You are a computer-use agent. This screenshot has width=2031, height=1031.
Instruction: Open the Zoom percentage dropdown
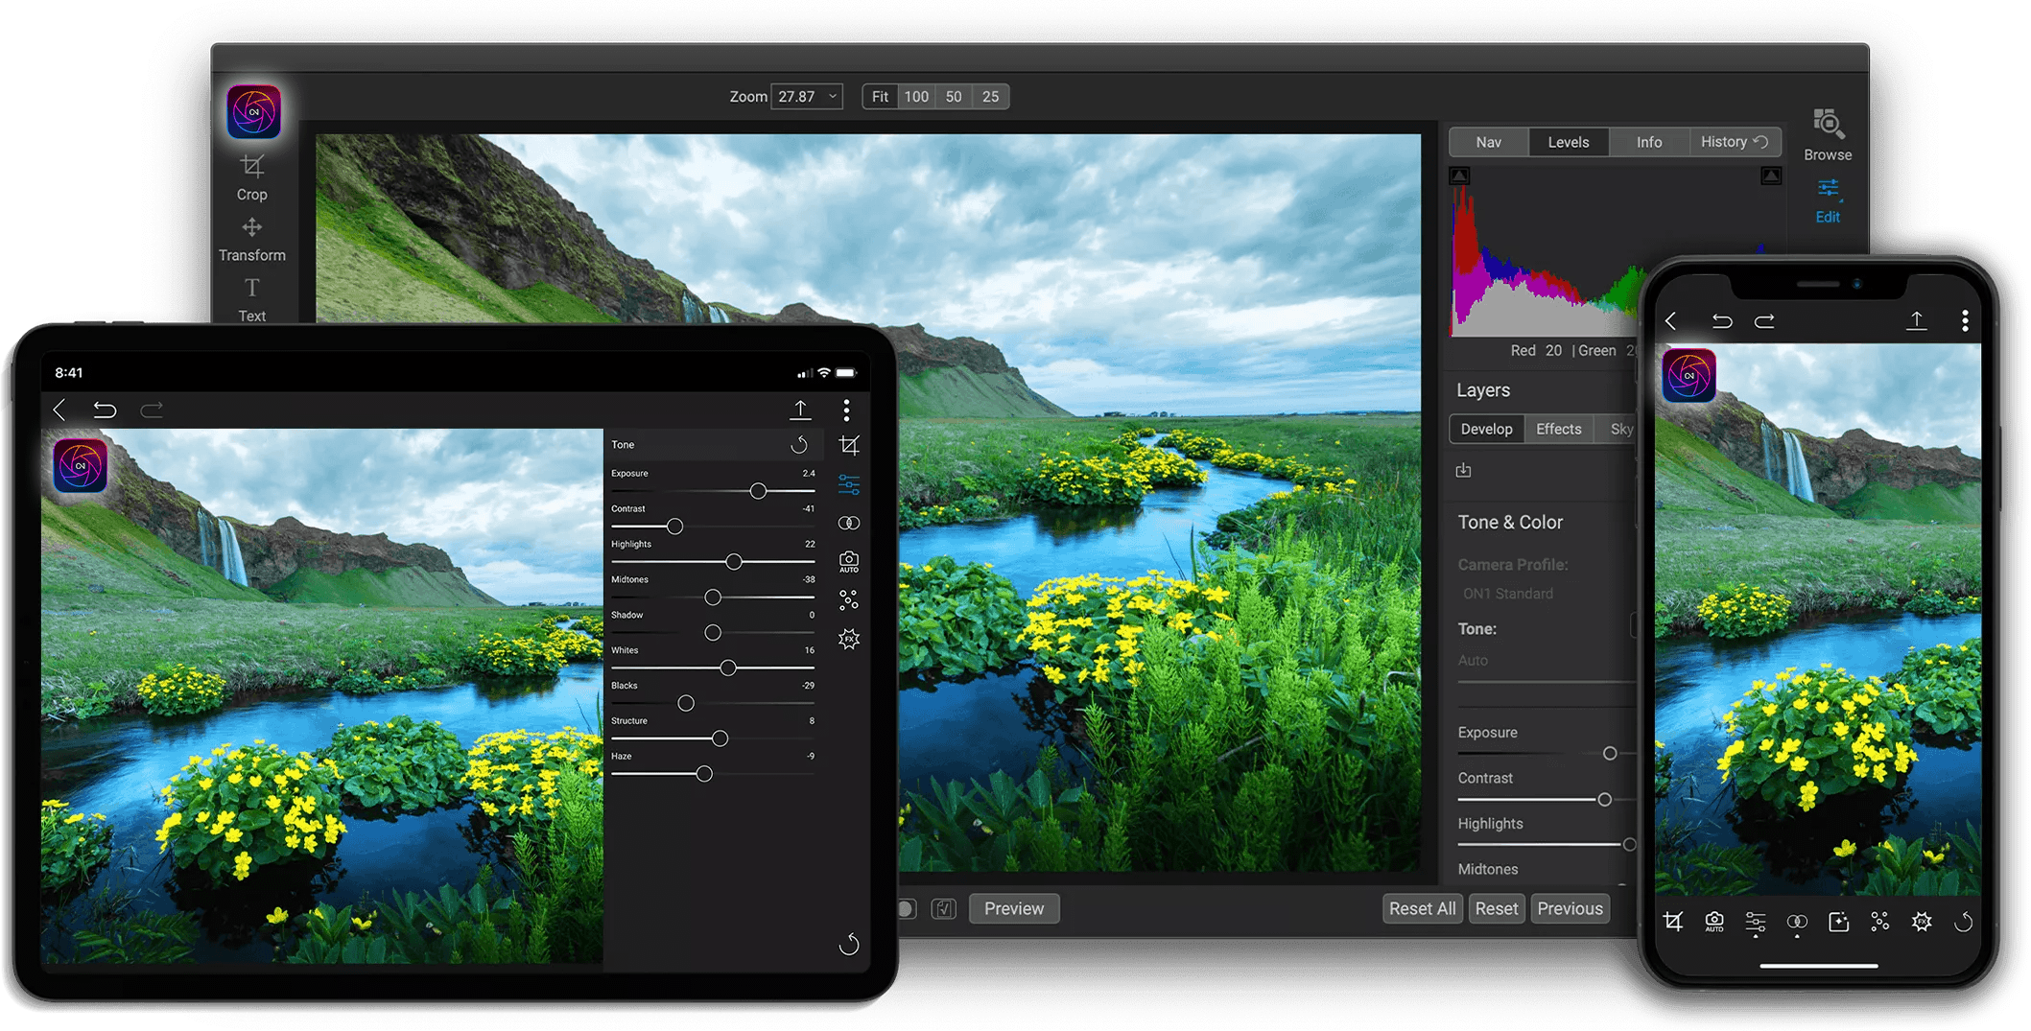pos(806,96)
